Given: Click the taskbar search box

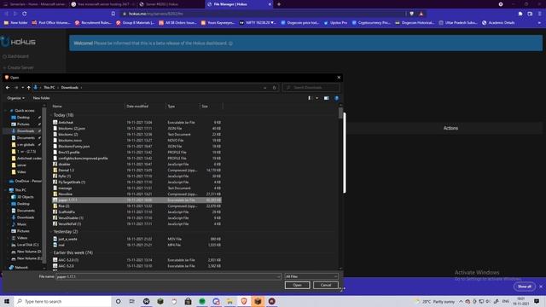Looking at the screenshot, I should pyautogui.click(x=62, y=301).
